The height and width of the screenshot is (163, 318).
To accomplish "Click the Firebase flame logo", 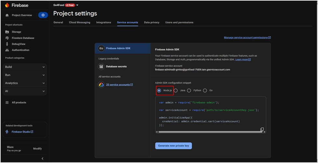I will point(7,5).
